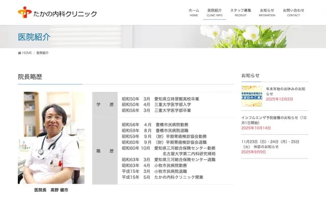Click the 医院紹介 breadcrumb entry
Image resolution: width=326 pixels, height=204 pixels.
click(42, 53)
